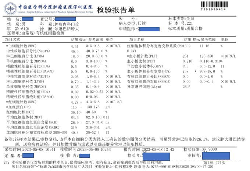Select department text 肿瘤内科门诊

[x=67, y=24]
